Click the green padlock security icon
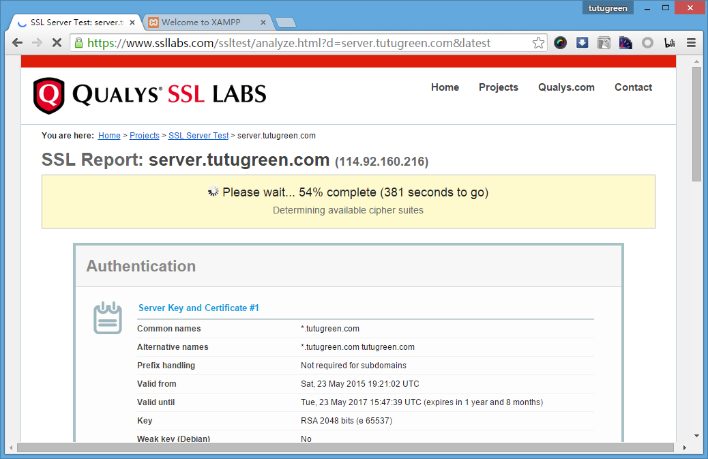 (78, 43)
